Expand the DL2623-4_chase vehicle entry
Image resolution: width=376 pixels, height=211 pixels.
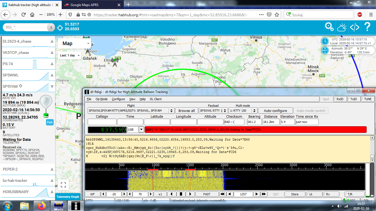tap(52, 41)
